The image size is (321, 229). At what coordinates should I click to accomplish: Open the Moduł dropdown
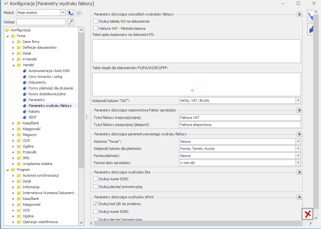(63, 13)
